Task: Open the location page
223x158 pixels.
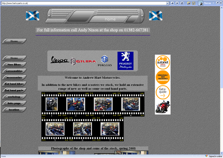Action: click(x=14, y=110)
